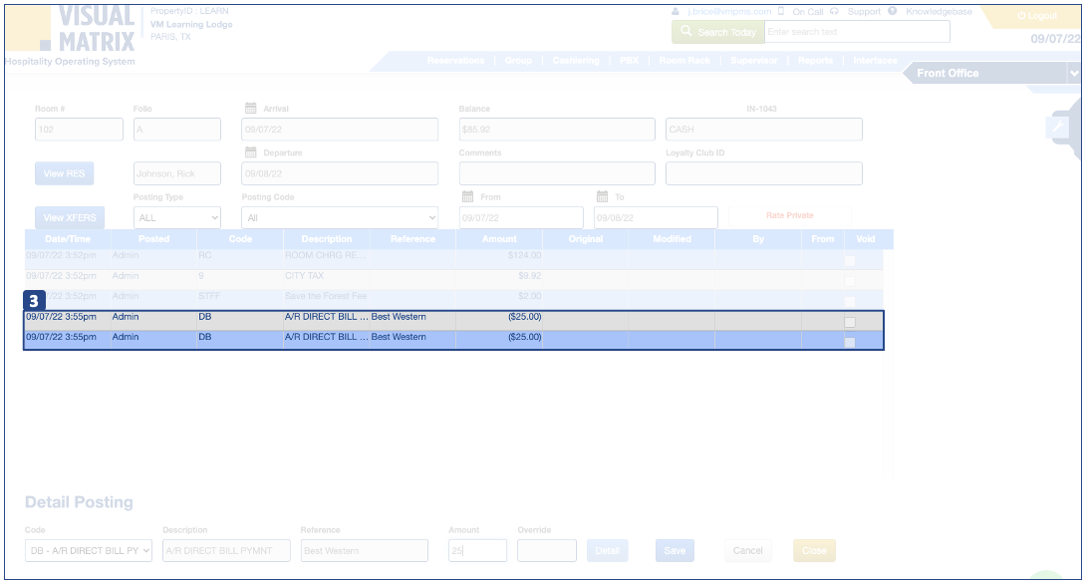Expand the Posting Code dropdown
Viewport: 1086px width, 585px height.
pyautogui.click(x=340, y=217)
